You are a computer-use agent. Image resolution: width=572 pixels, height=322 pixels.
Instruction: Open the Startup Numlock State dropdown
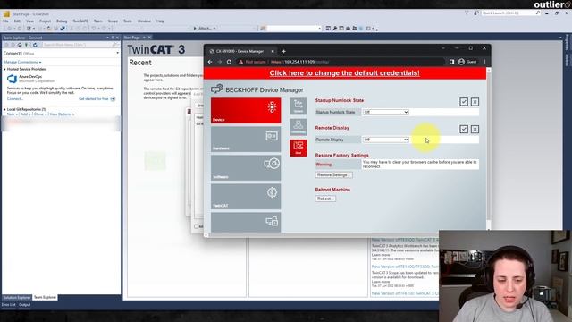385,112
